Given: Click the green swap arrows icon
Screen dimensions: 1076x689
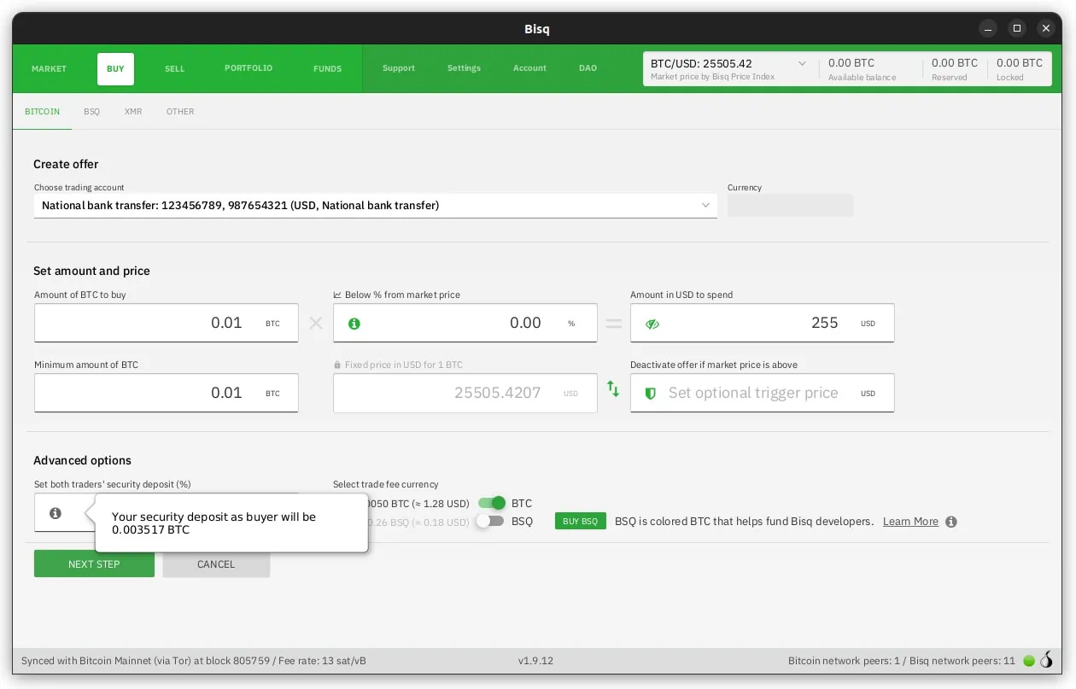Looking at the screenshot, I should click(x=613, y=388).
